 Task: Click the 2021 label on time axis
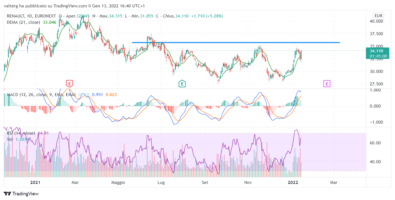(x=35, y=183)
